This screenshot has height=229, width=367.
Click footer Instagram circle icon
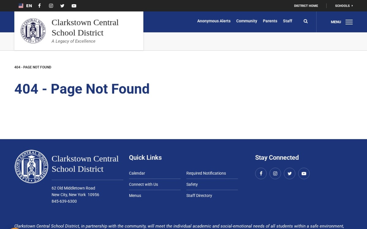click(275, 173)
